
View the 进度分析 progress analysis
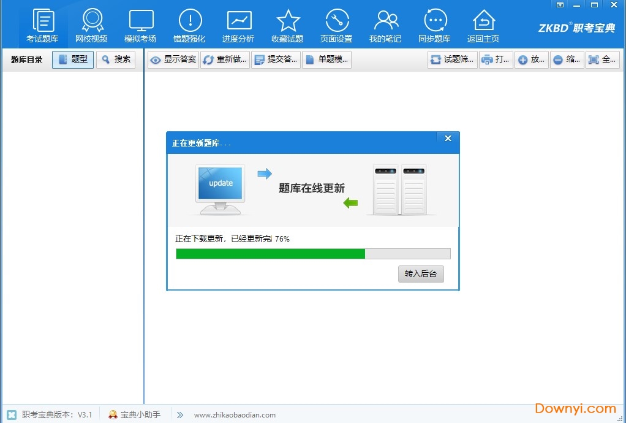[x=238, y=25]
